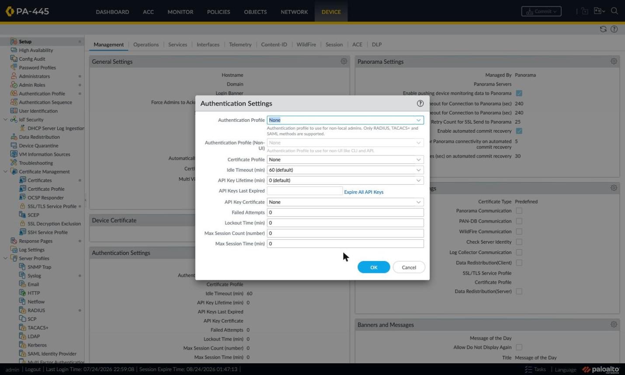
Task: Open SSL/TLS Service Profile item
Action: point(52,206)
